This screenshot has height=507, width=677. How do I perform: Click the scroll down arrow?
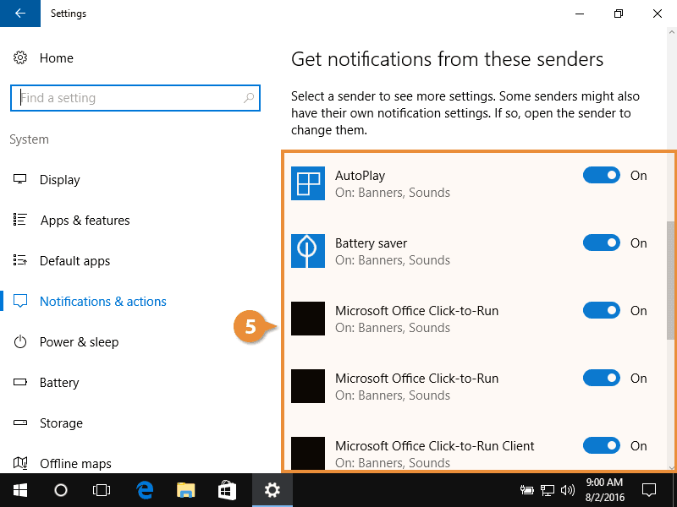671,467
